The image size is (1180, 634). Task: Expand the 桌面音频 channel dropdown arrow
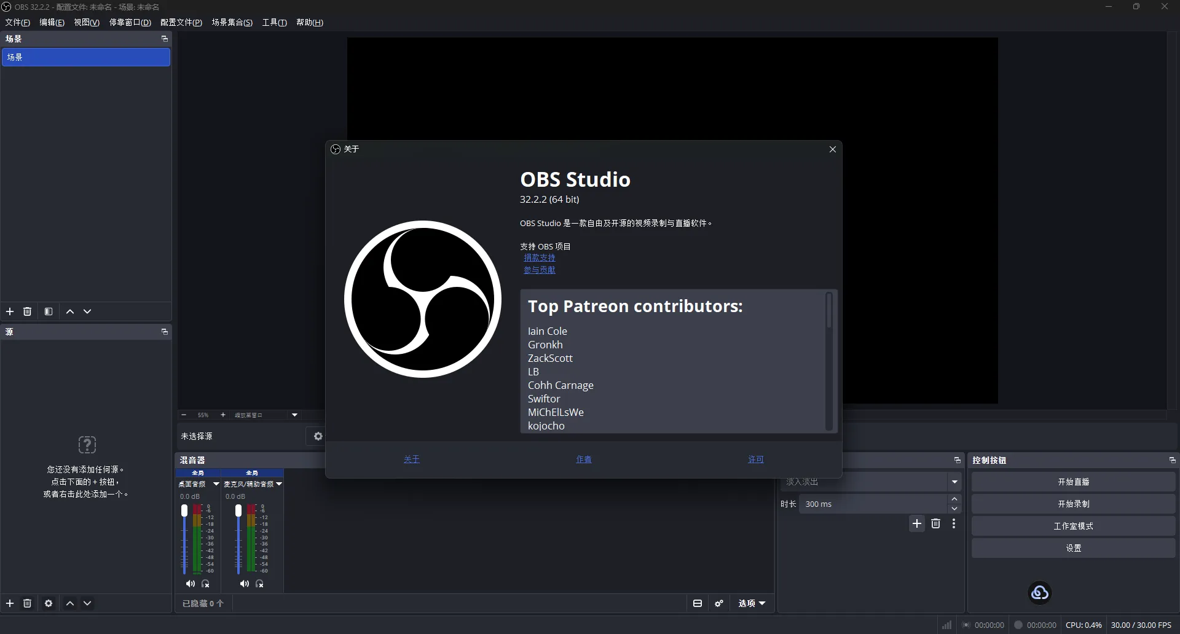tap(216, 484)
